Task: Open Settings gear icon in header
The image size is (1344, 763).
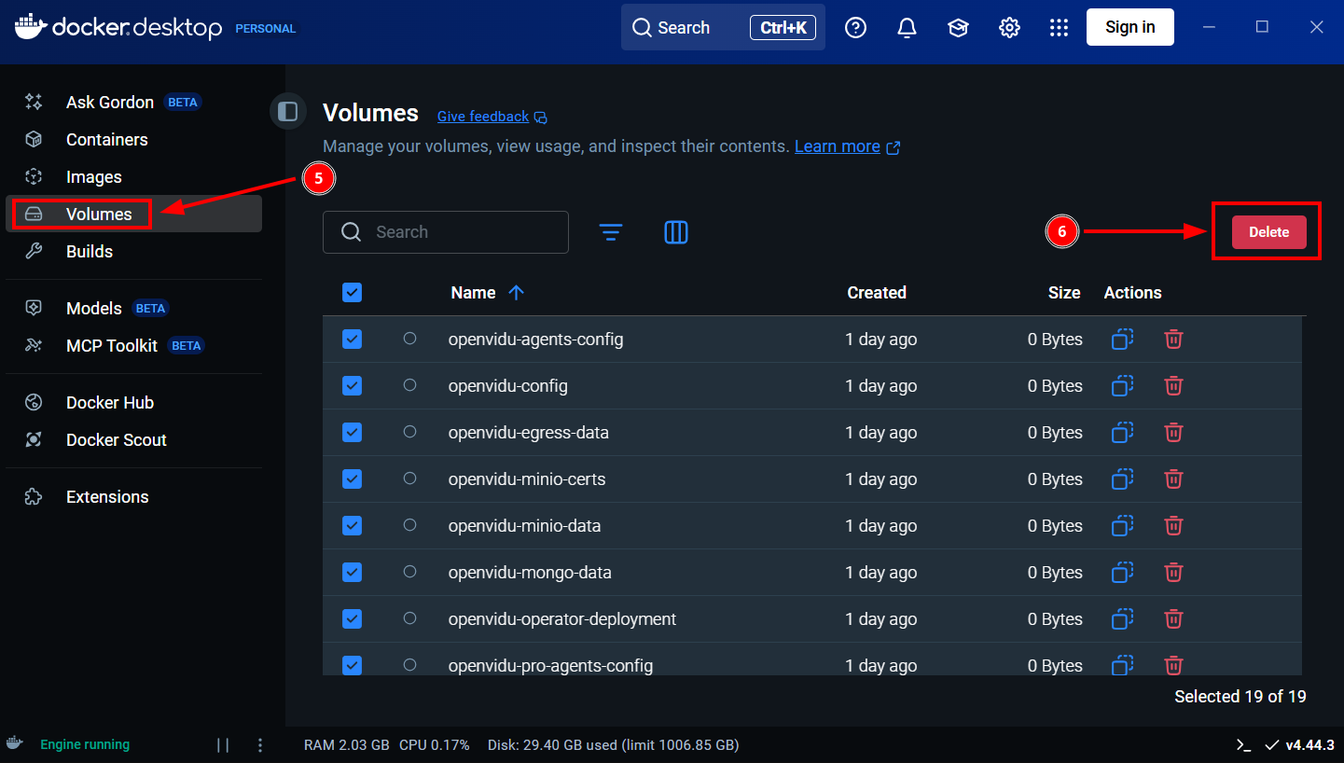Action: click(x=1009, y=28)
